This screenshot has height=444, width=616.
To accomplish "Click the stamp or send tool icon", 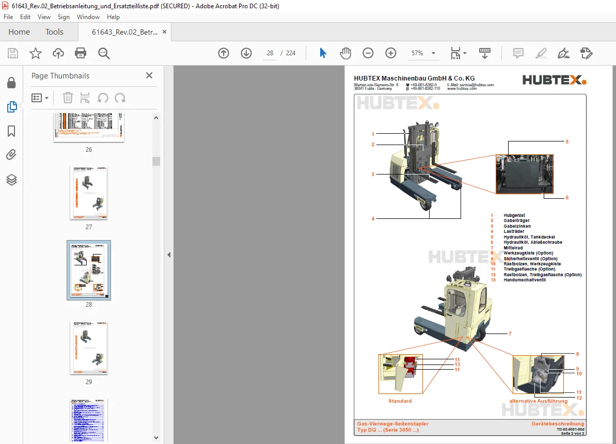I will (586, 53).
